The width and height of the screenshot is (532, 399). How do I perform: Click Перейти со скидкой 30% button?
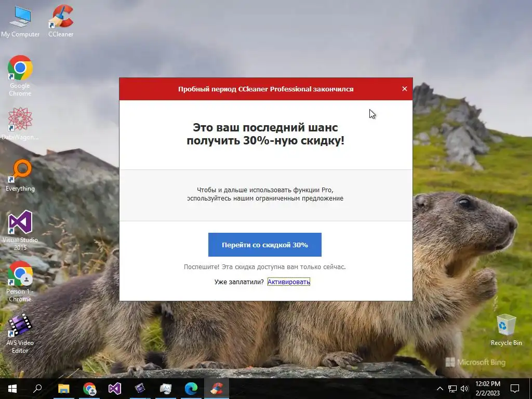(x=264, y=245)
